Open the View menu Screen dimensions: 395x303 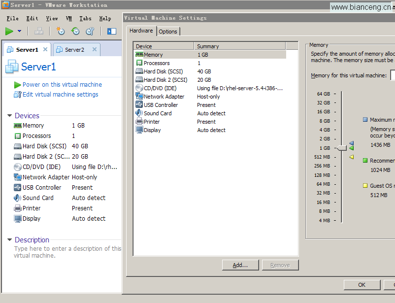point(52,18)
